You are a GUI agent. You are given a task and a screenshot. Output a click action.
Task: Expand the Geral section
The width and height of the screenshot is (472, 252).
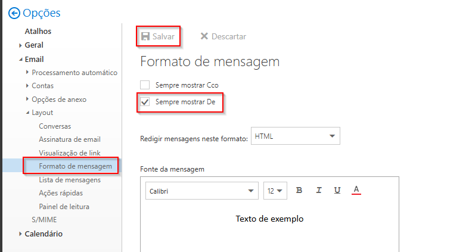20,45
